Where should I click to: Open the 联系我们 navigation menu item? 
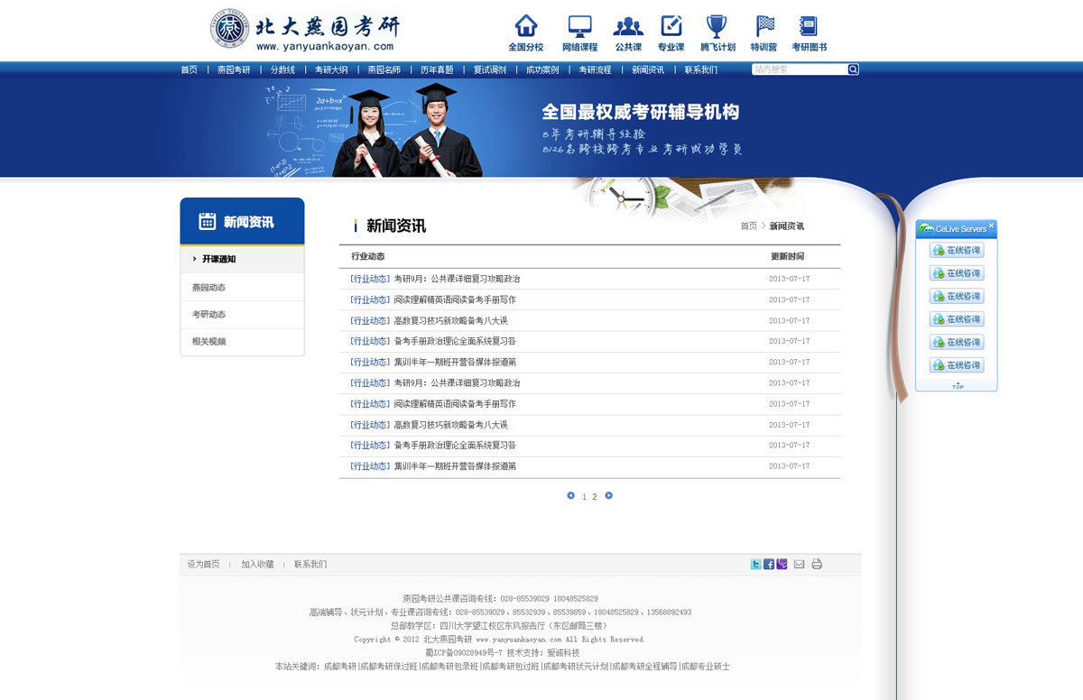click(x=700, y=69)
